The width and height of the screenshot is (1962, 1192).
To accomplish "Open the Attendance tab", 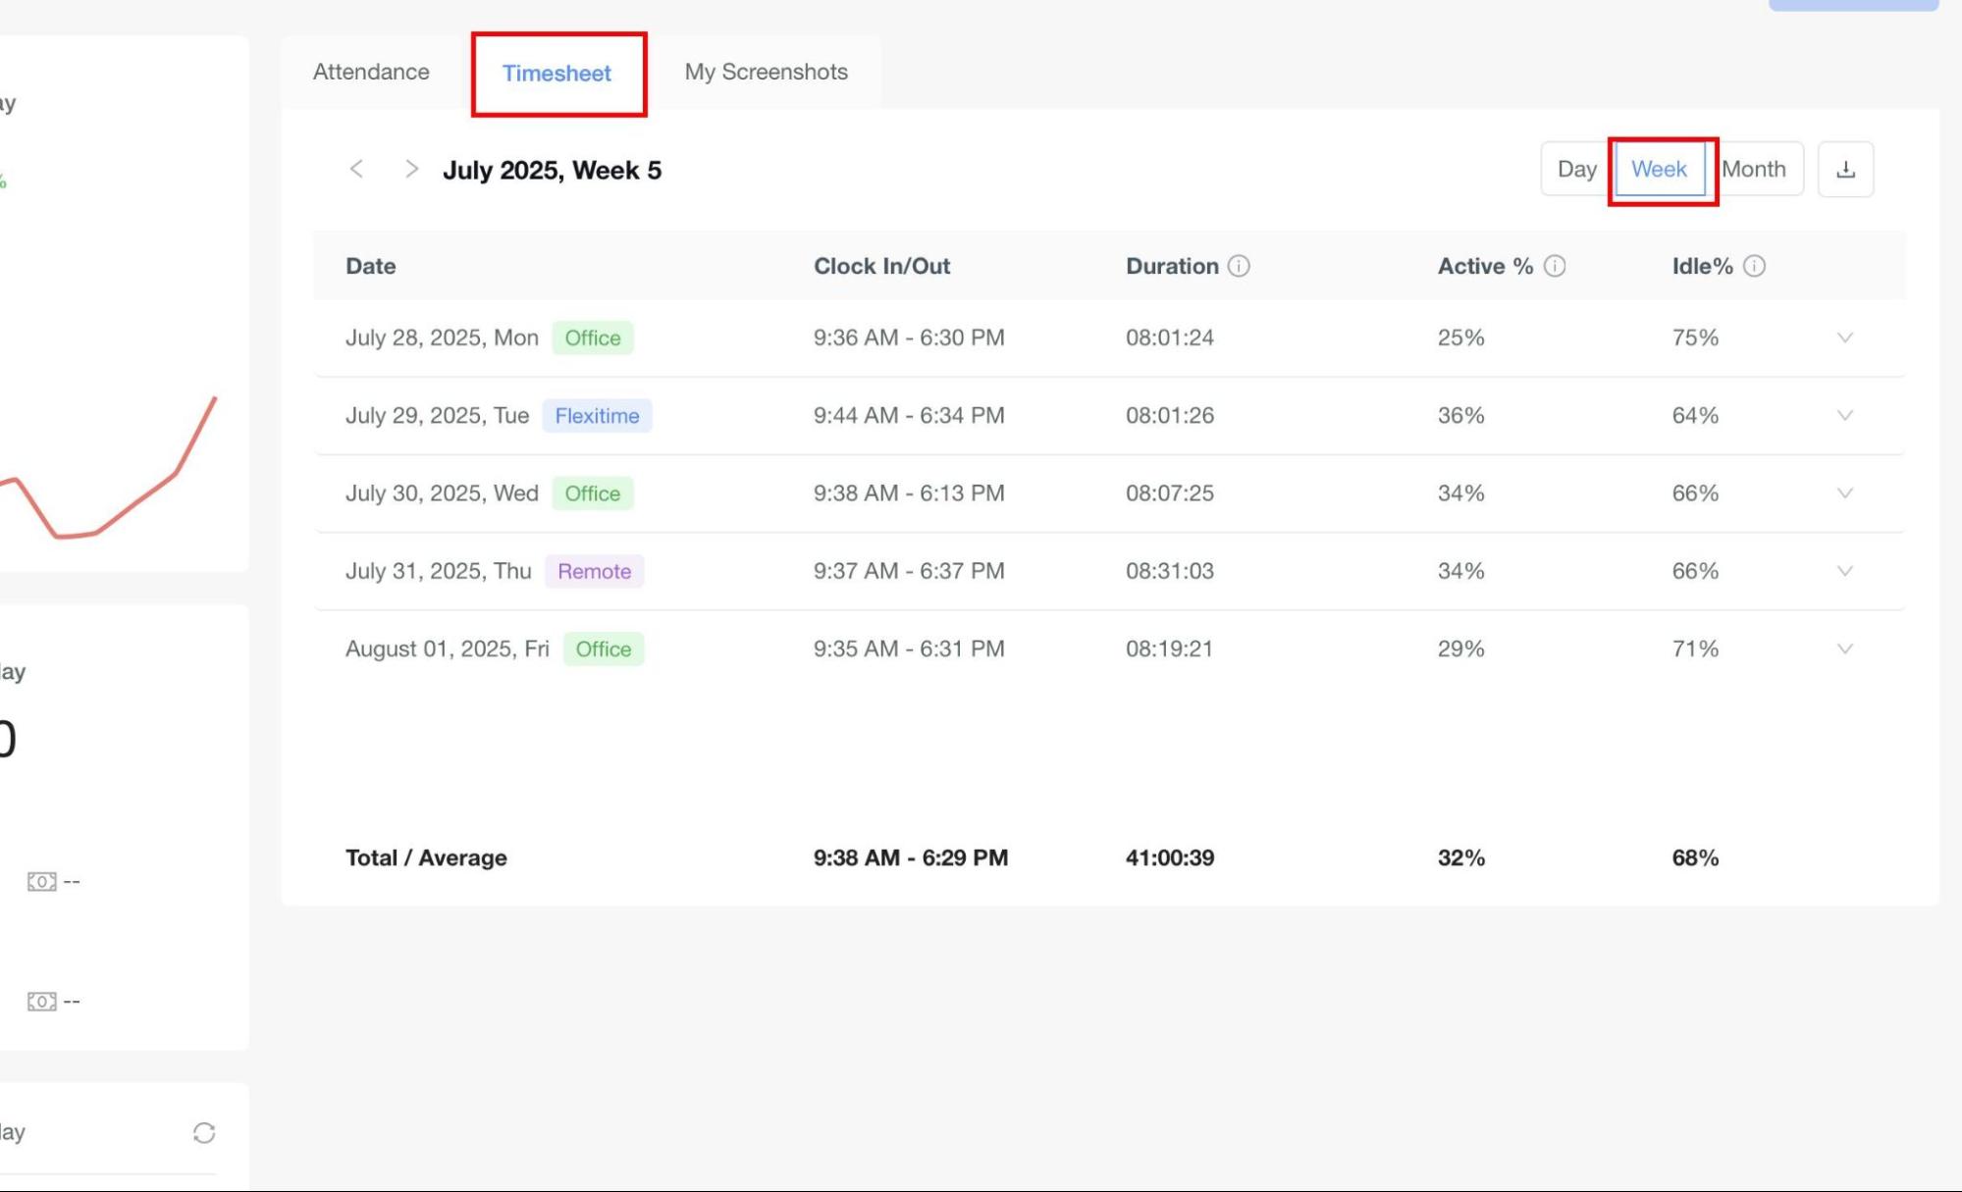I will coord(371,72).
